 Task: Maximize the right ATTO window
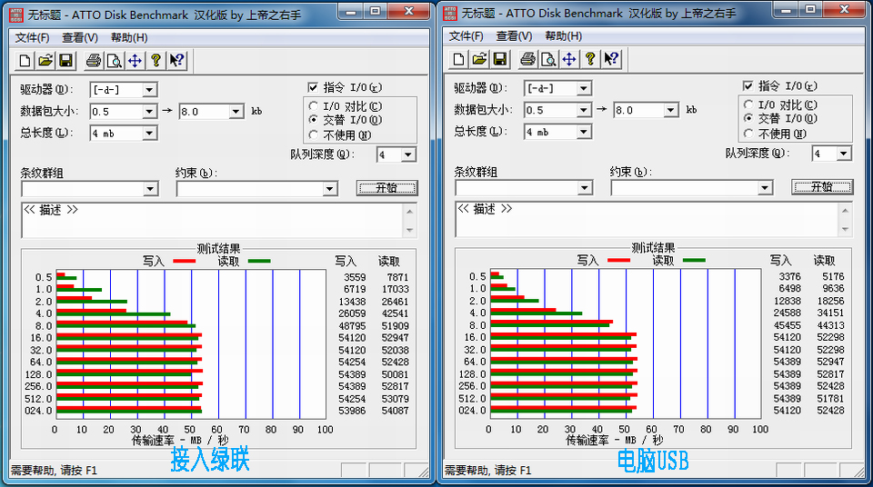pyautogui.click(x=810, y=9)
